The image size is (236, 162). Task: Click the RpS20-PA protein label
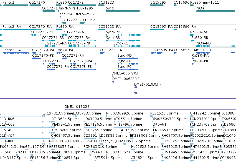tap(65, 50)
